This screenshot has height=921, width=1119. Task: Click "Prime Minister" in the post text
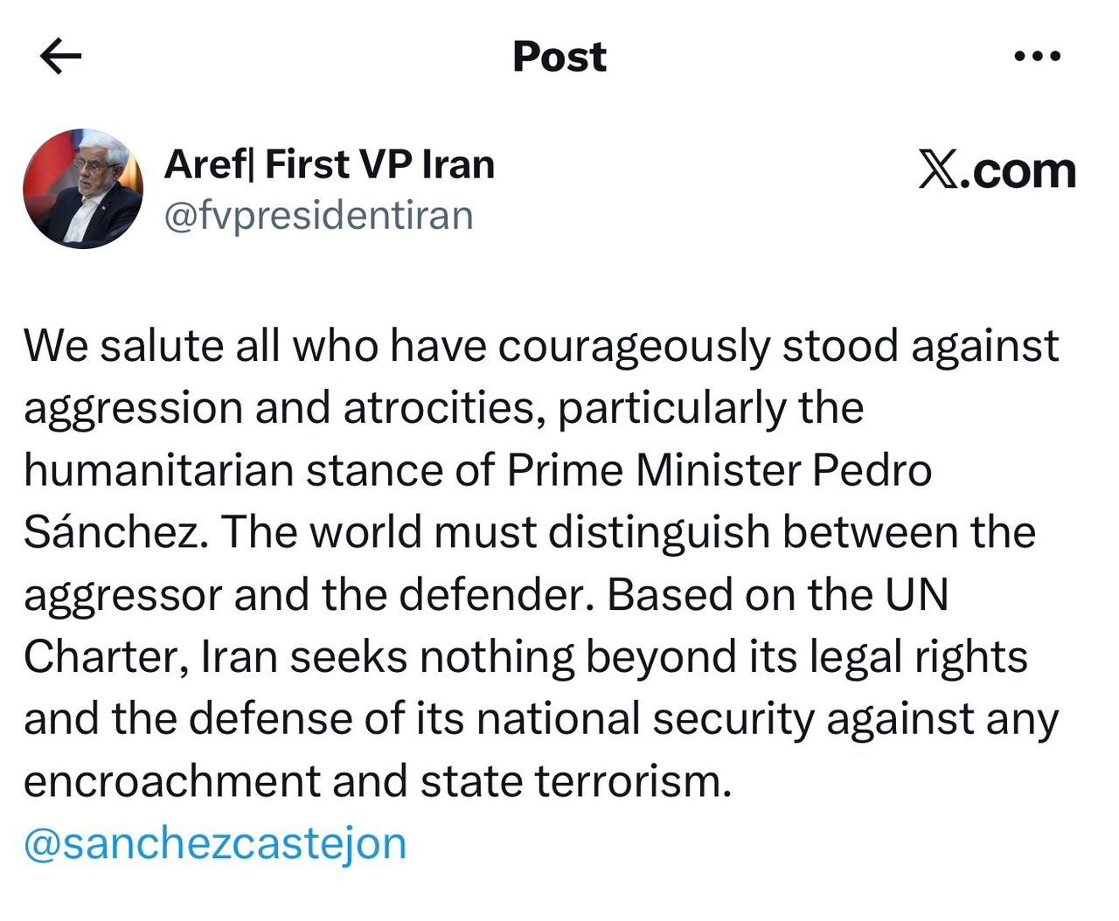point(653,470)
